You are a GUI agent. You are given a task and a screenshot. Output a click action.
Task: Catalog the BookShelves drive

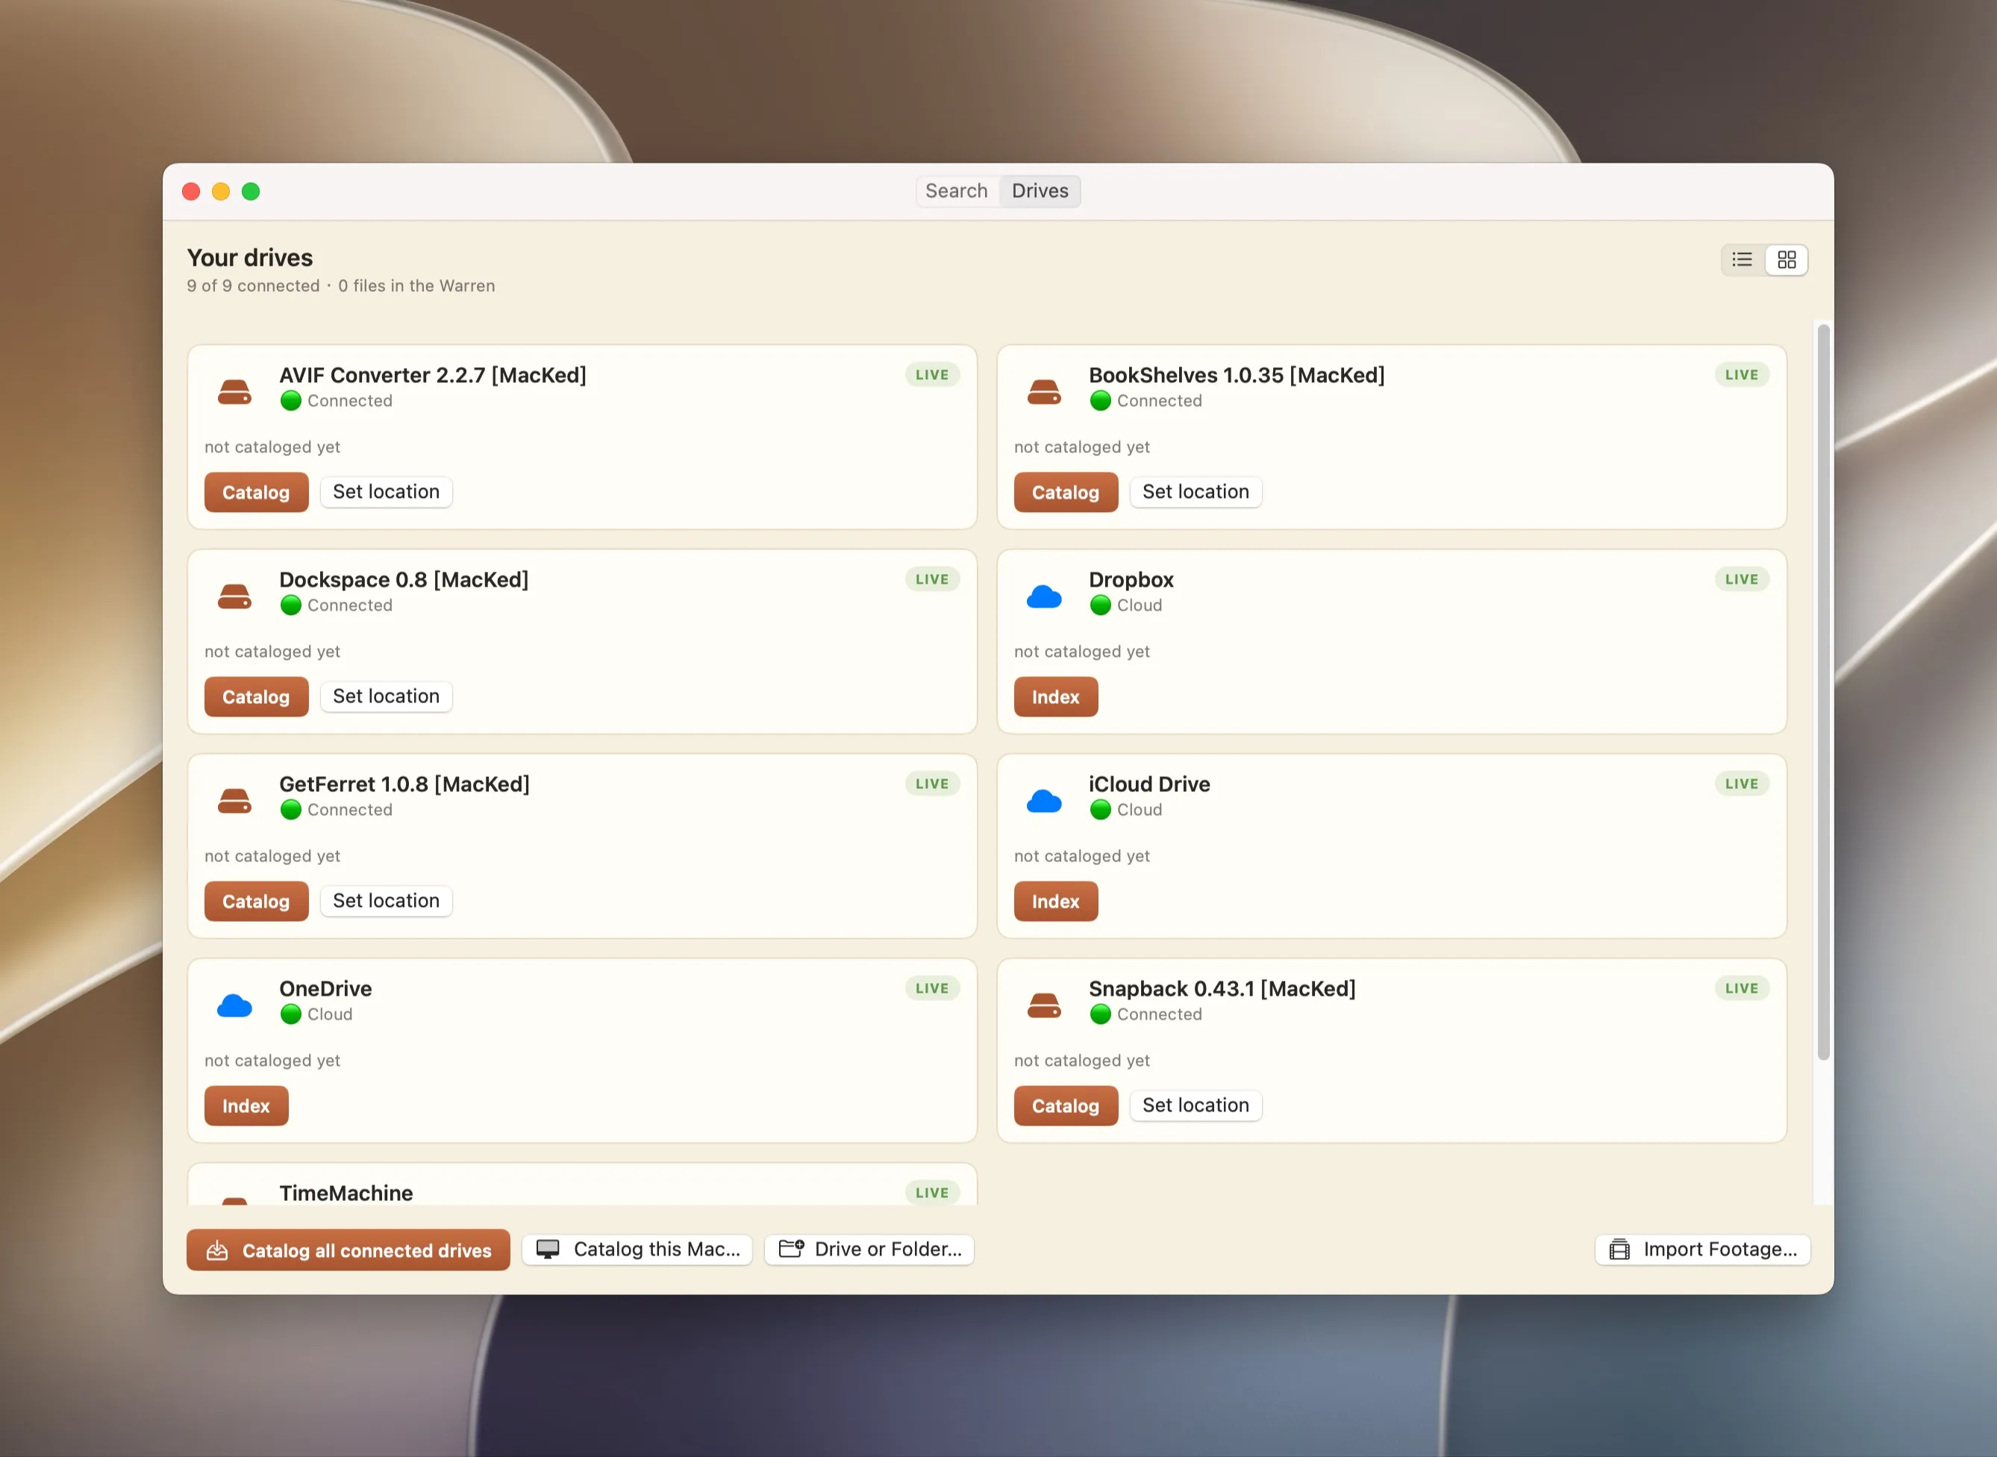[x=1065, y=492]
